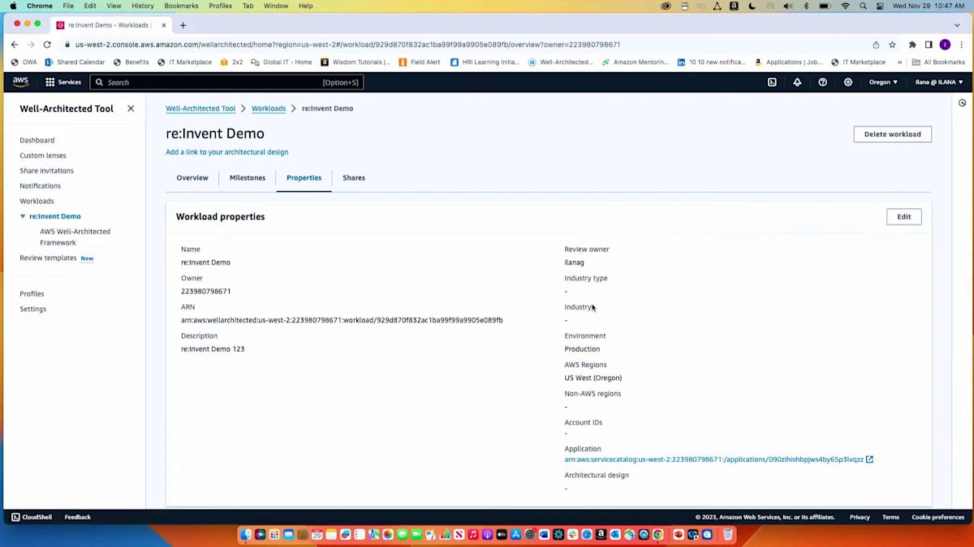
Task: Click the Feedback link in footer
Action: coord(78,517)
